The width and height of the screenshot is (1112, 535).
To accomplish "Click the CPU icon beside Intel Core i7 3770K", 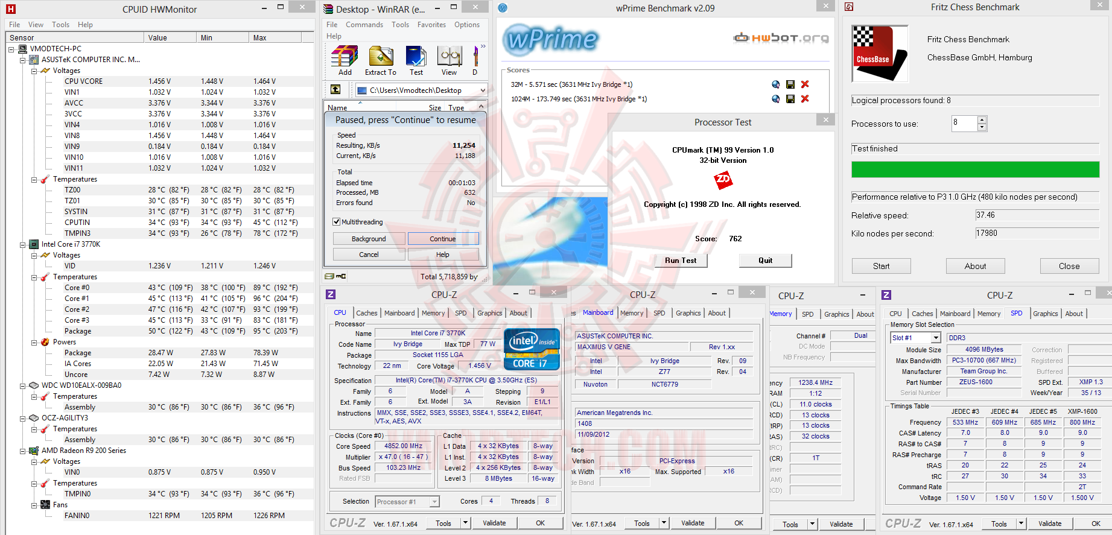I will [x=34, y=244].
